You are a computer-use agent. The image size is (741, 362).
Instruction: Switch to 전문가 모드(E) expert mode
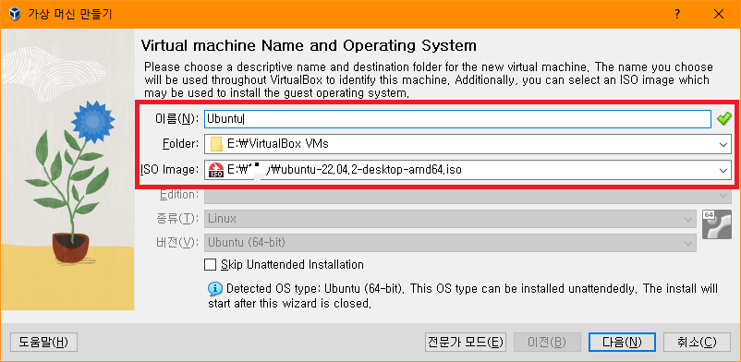pyautogui.click(x=465, y=342)
